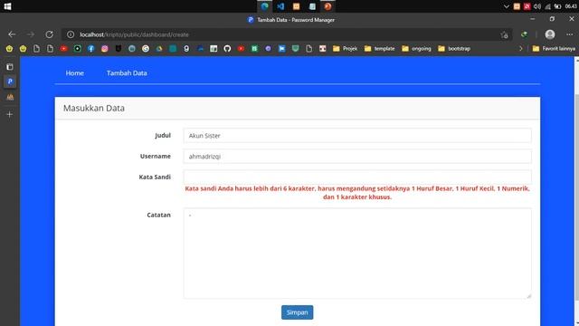
Task: Open the taskbar clock showing 06.43
Action: pos(571,6)
